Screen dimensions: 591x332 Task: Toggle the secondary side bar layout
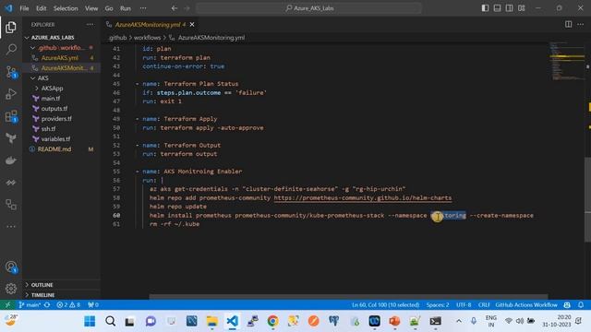pyautogui.click(x=509, y=8)
